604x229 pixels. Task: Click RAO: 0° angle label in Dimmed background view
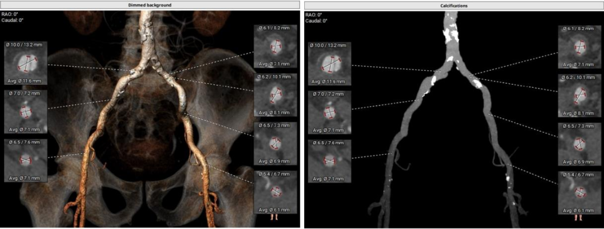click(x=10, y=15)
